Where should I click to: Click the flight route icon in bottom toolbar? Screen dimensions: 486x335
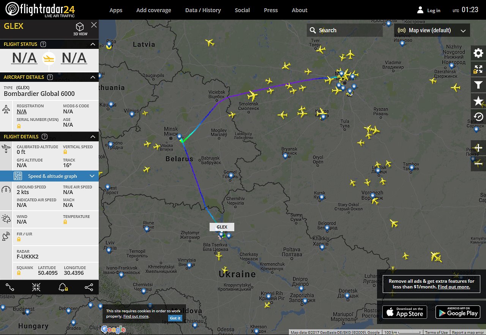click(x=10, y=288)
